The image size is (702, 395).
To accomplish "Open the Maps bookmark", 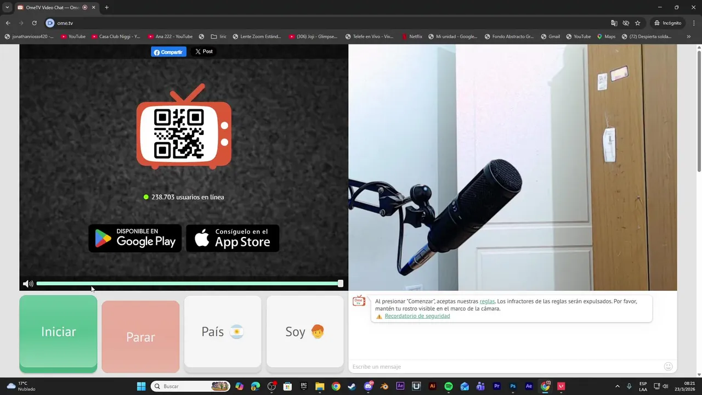I will coord(606,37).
